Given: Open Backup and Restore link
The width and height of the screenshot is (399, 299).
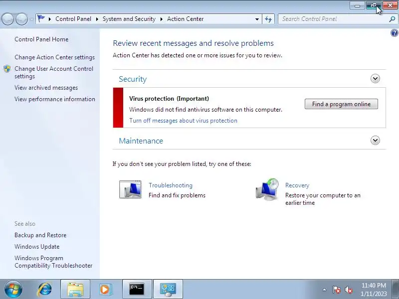Looking at the screenshot, I should pyautogui.click(x=40, y=235).
